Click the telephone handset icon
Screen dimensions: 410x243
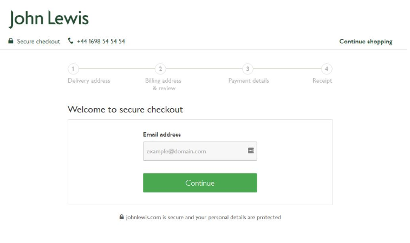pos(70,41)
